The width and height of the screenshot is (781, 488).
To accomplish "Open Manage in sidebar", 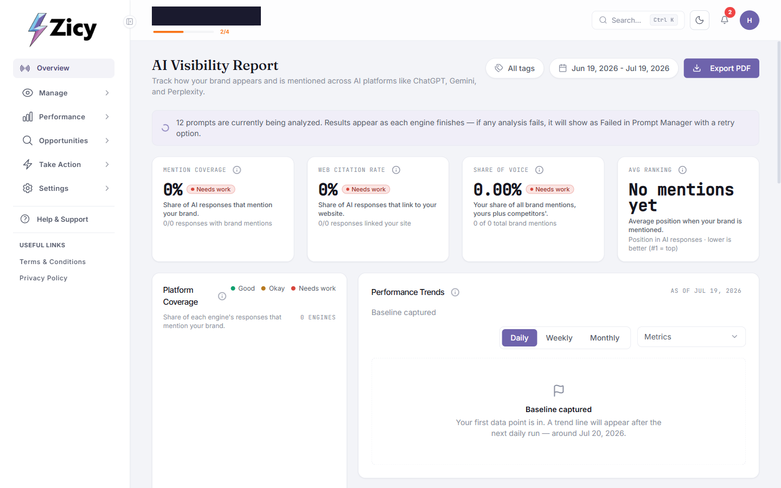I will pos(63,93).
